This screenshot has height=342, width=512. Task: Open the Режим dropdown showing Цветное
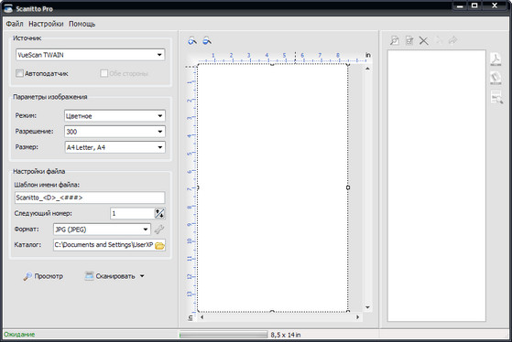(x=114, y=116)
